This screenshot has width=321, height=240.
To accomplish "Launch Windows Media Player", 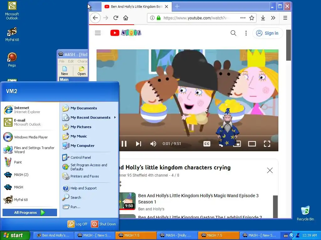I will [x=30, y=137].
